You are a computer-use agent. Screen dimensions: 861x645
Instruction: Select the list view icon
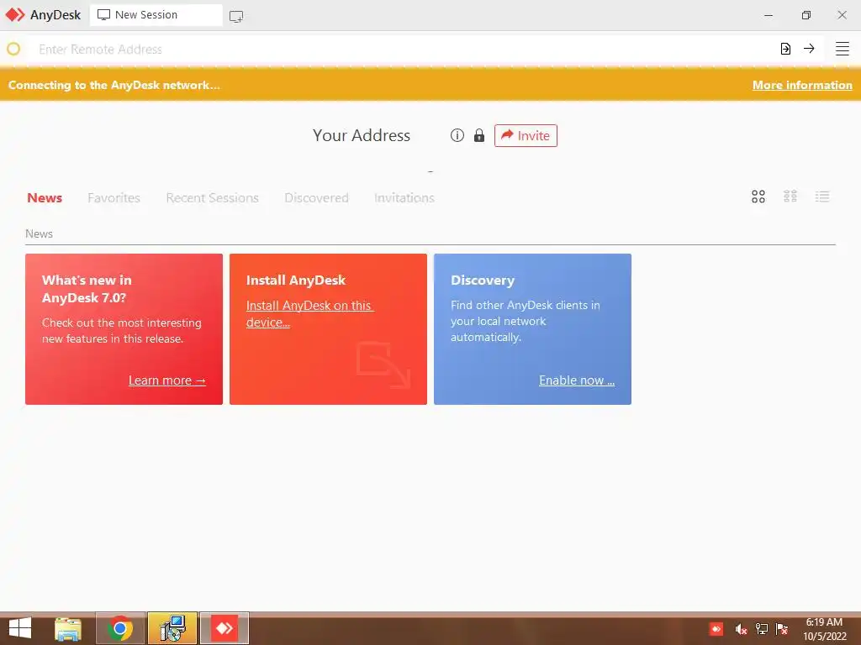(x=822, y=197)
